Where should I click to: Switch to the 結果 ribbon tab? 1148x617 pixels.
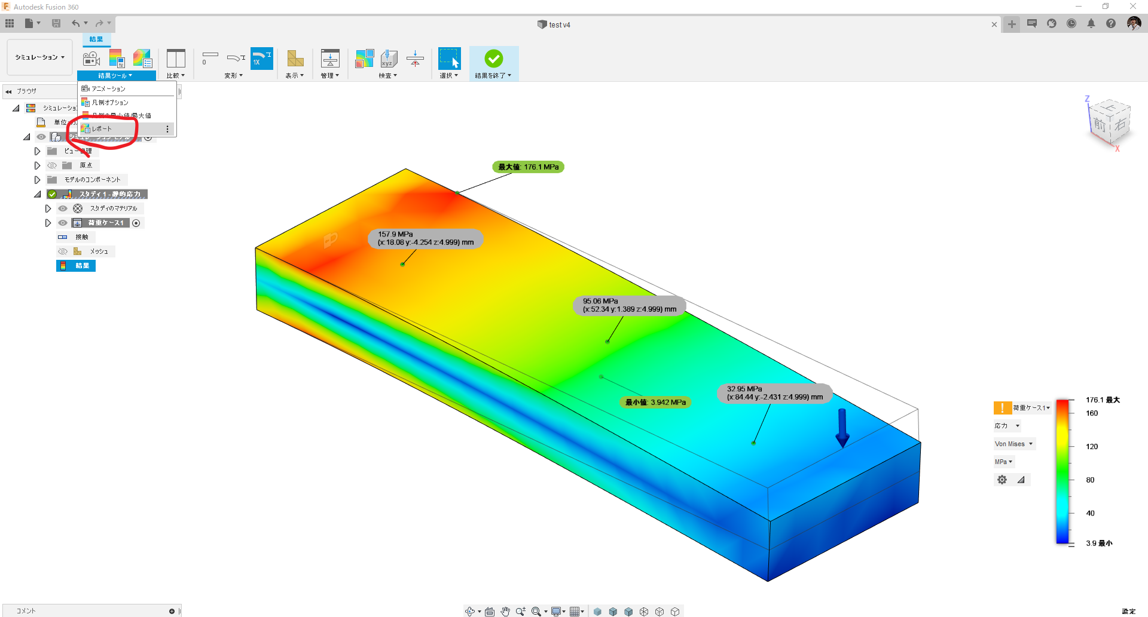[x=96, y=39]
